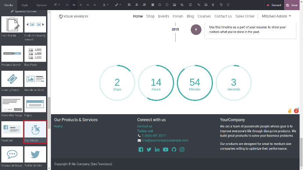The width and height of the screenshot is (303, 170).
Task: Open the Forum menu item
Action: pos(178,16)
